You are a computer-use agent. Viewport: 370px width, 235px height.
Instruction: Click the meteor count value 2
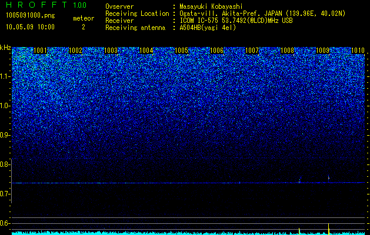pos(84,27)
